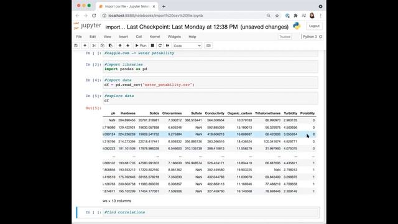Open the Widgets menu
The height and width of the screenshot is (224, 398).
click(174, 37)
